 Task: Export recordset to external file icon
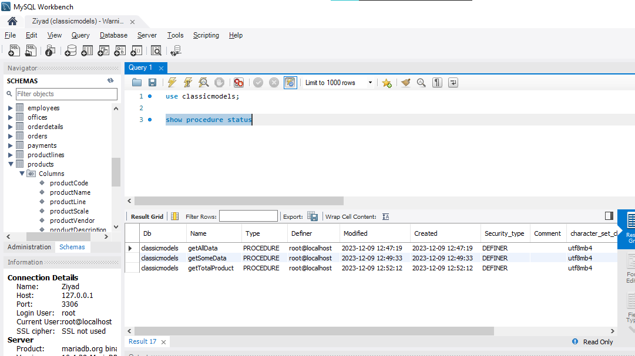[x=313, y=216]
